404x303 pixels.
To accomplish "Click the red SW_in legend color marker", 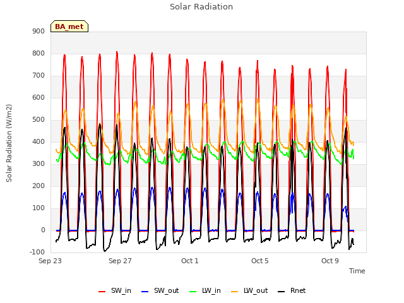I will pos(102,292).
